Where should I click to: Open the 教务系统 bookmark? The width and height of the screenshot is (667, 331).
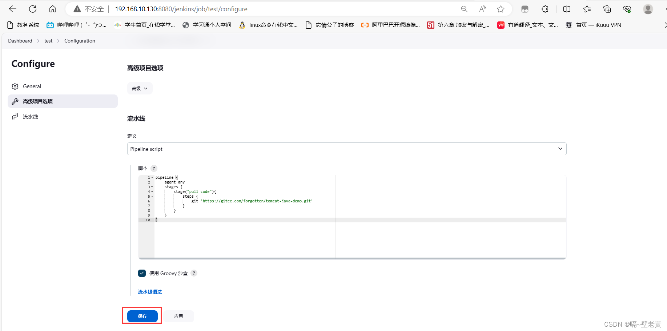(x=23, y=25)
